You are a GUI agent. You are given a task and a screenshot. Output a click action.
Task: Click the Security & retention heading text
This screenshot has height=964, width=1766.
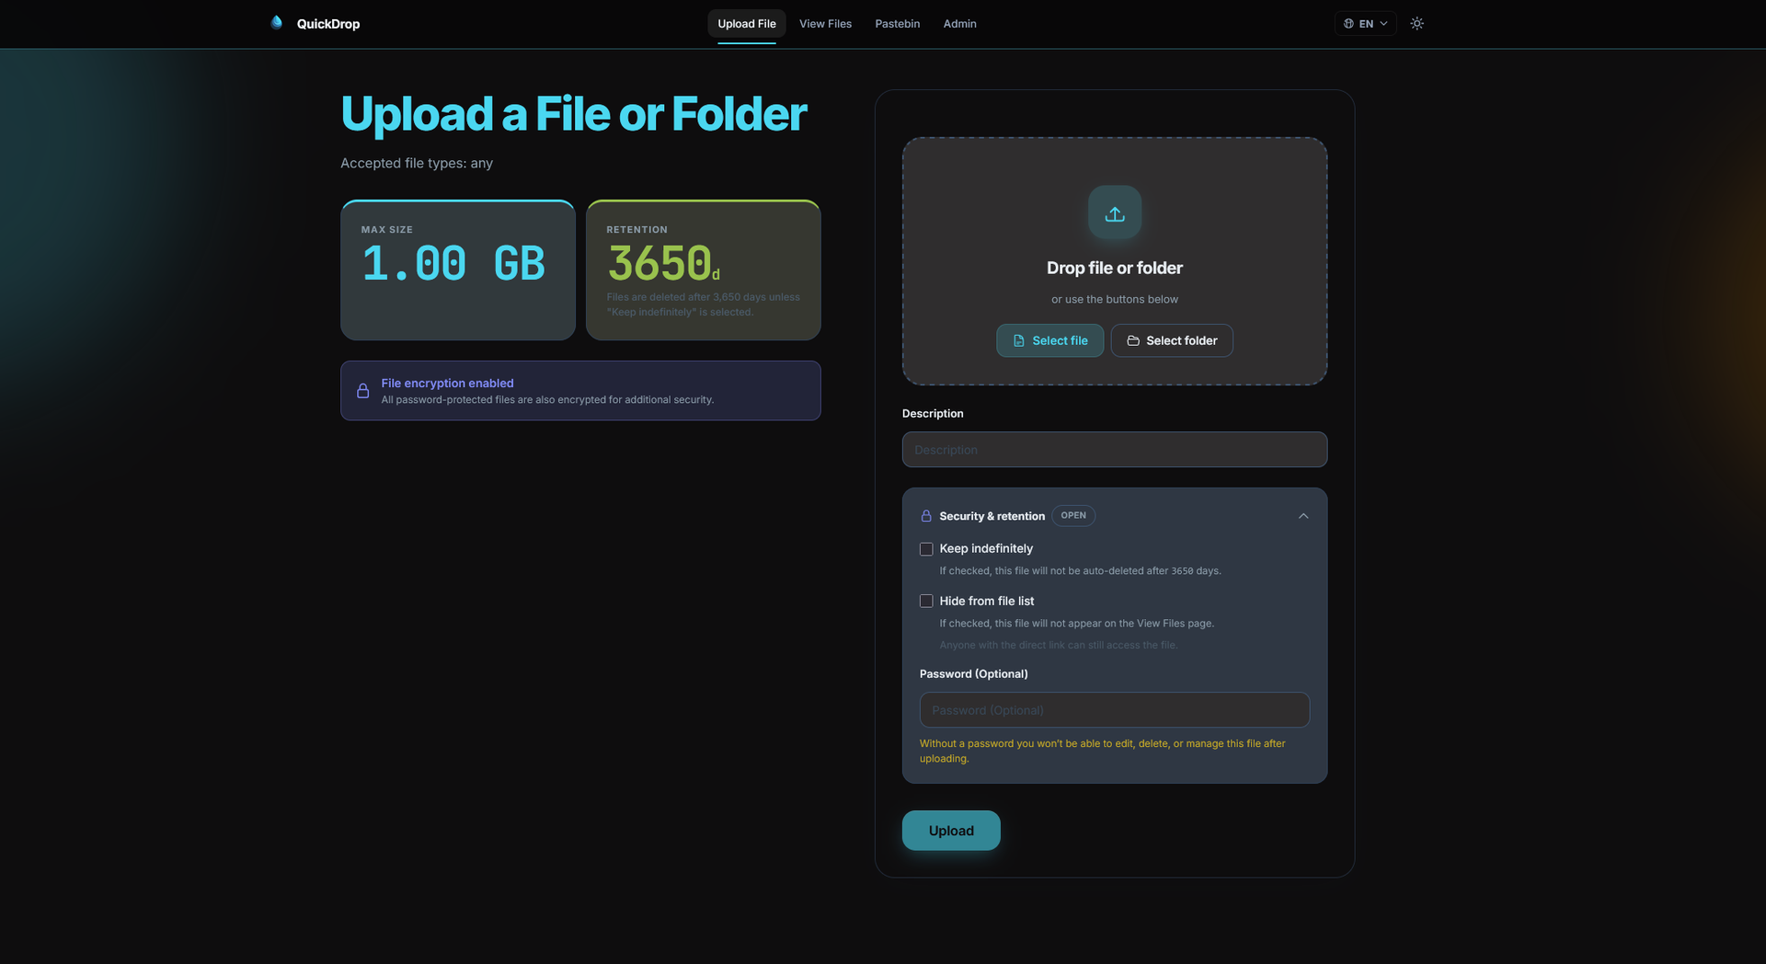click(992, 516)
